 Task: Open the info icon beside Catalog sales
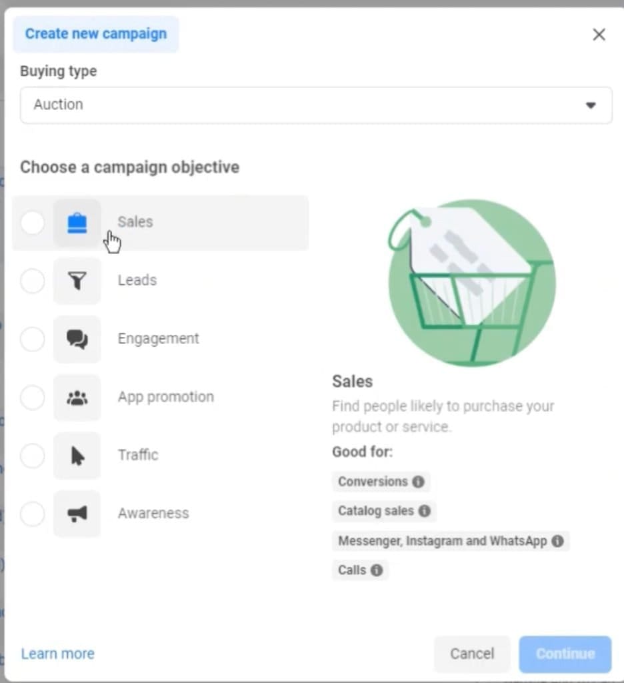425,511
